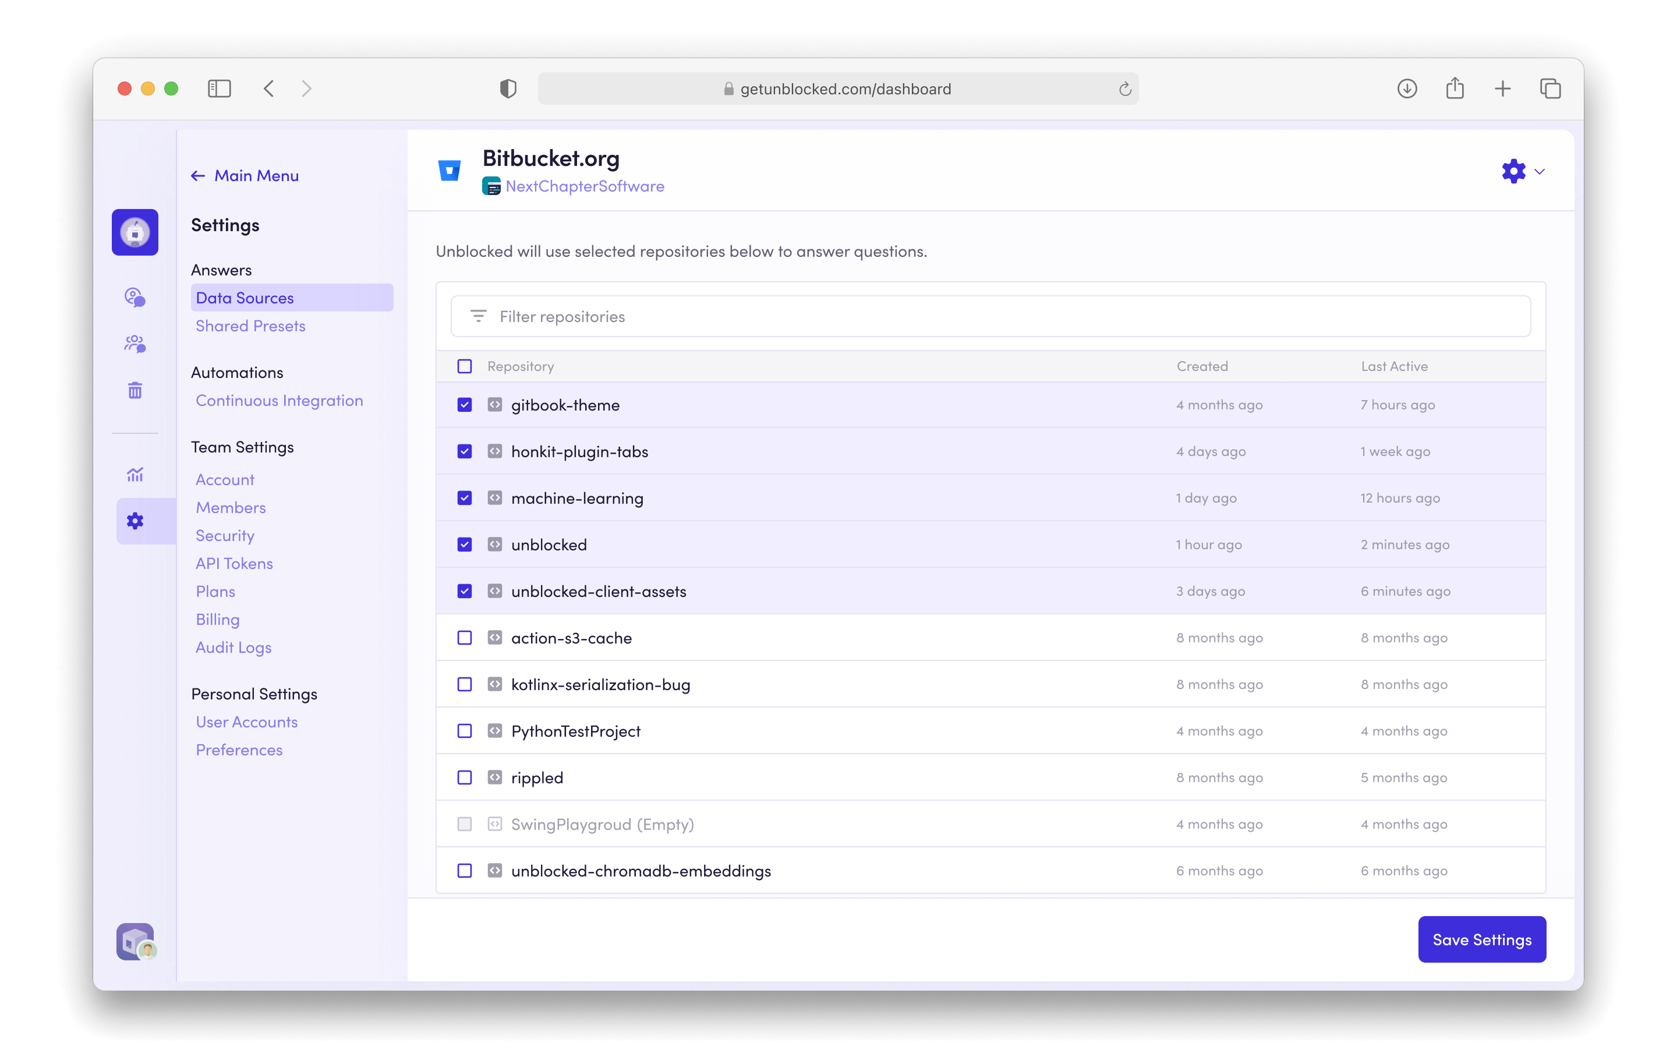Select the Unblocked bot icon atop the sidebar

135,232
